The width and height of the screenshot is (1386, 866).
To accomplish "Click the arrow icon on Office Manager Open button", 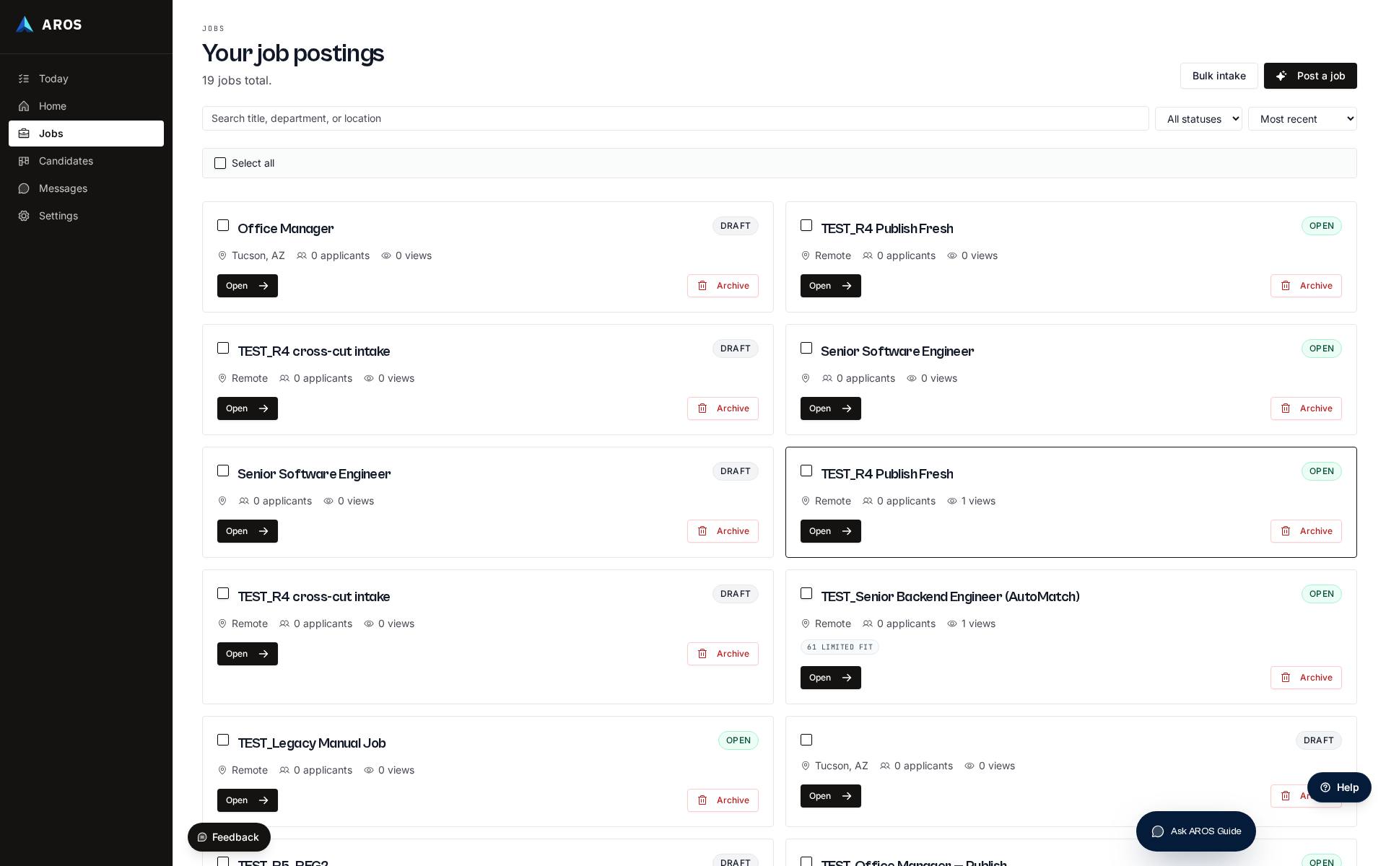I will pyautogui.click(x=263, y=286).
